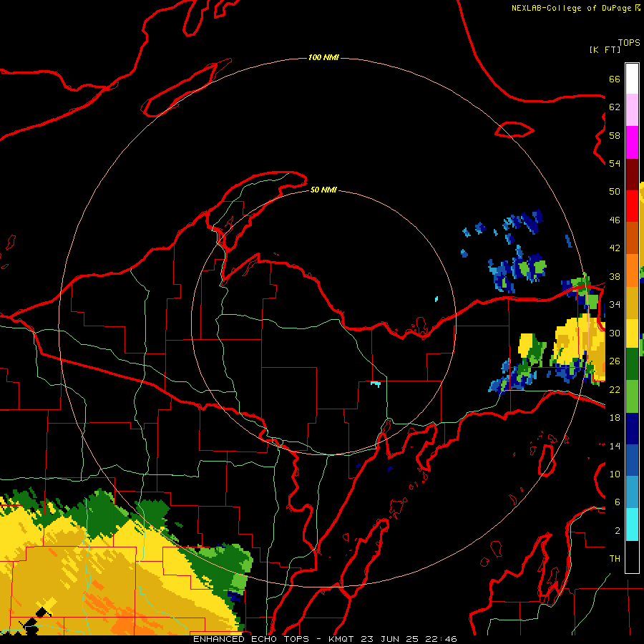The height and width of the screenshot is (644, 644).
Task: Click the K FT units label
Action: (605, 49)
